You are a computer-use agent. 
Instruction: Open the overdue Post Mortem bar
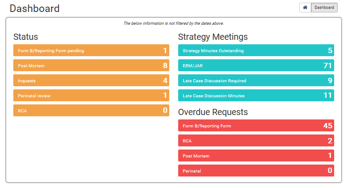(256, 156)
